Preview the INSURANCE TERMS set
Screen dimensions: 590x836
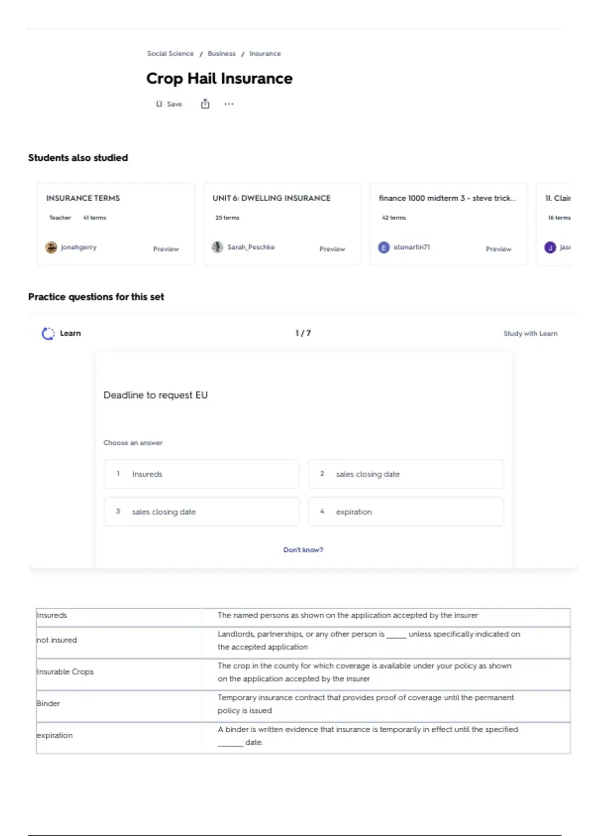[166, 249]
